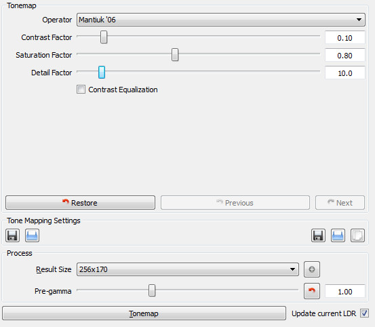The width and height of the screenshot is (375, 327).
Task: Enable the Contrast Equalization checkbox
Action: [81, 90]
